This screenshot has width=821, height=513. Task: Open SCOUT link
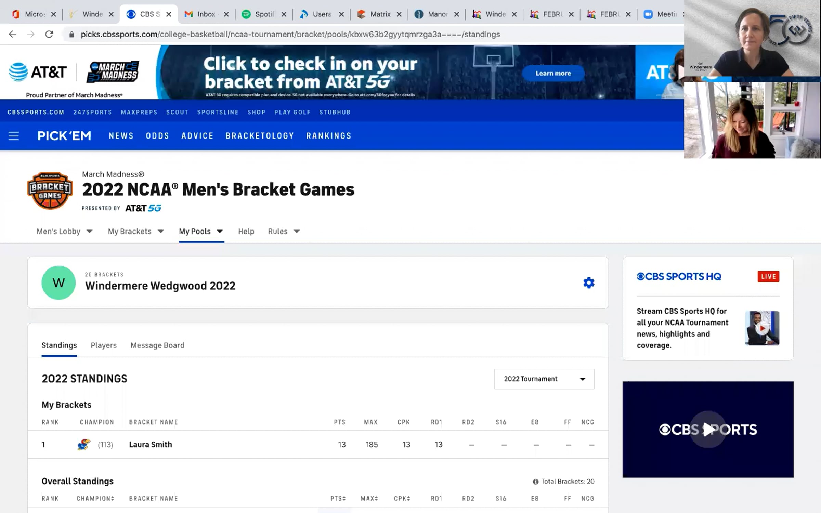177,112
